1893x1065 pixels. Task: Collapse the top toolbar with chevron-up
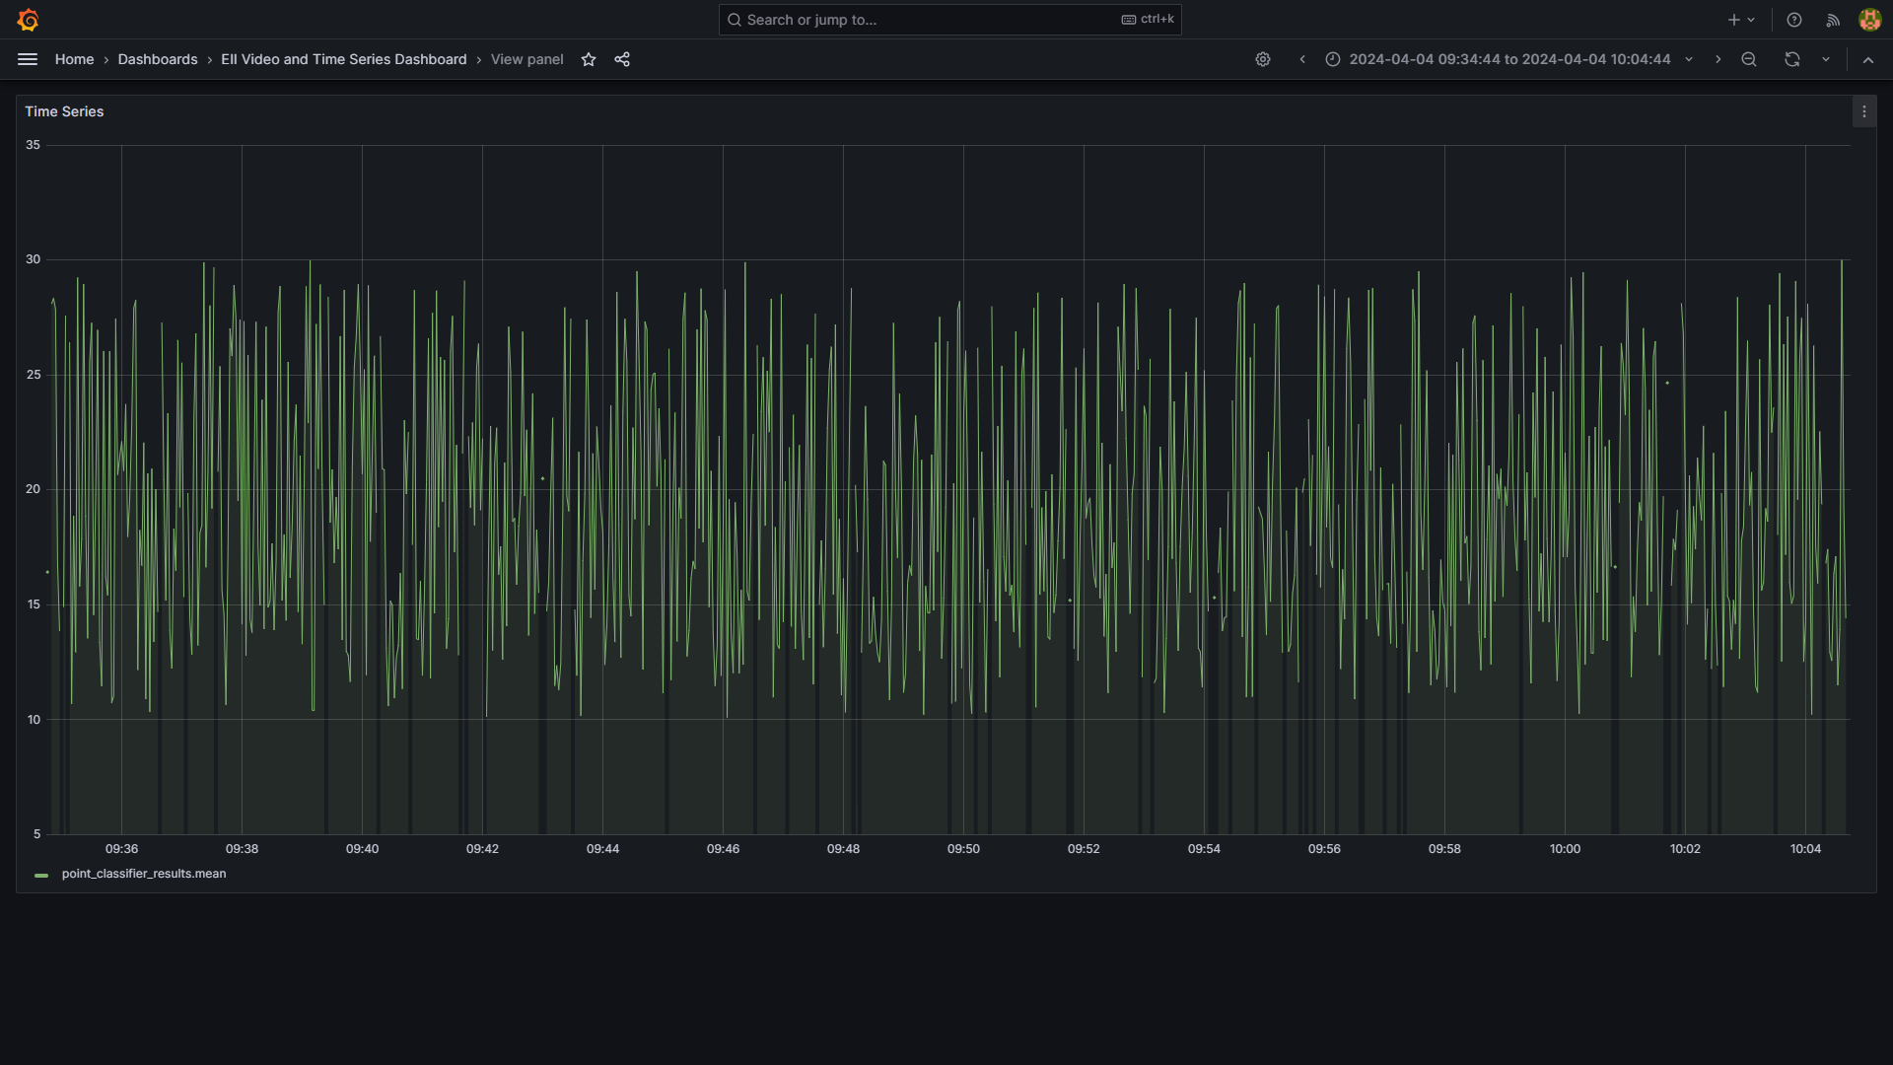coord(1868,59)
